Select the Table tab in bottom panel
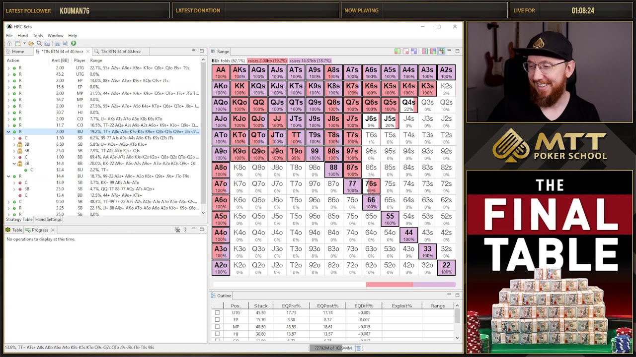This screenshot has width=636, height=357. (14, 230)
